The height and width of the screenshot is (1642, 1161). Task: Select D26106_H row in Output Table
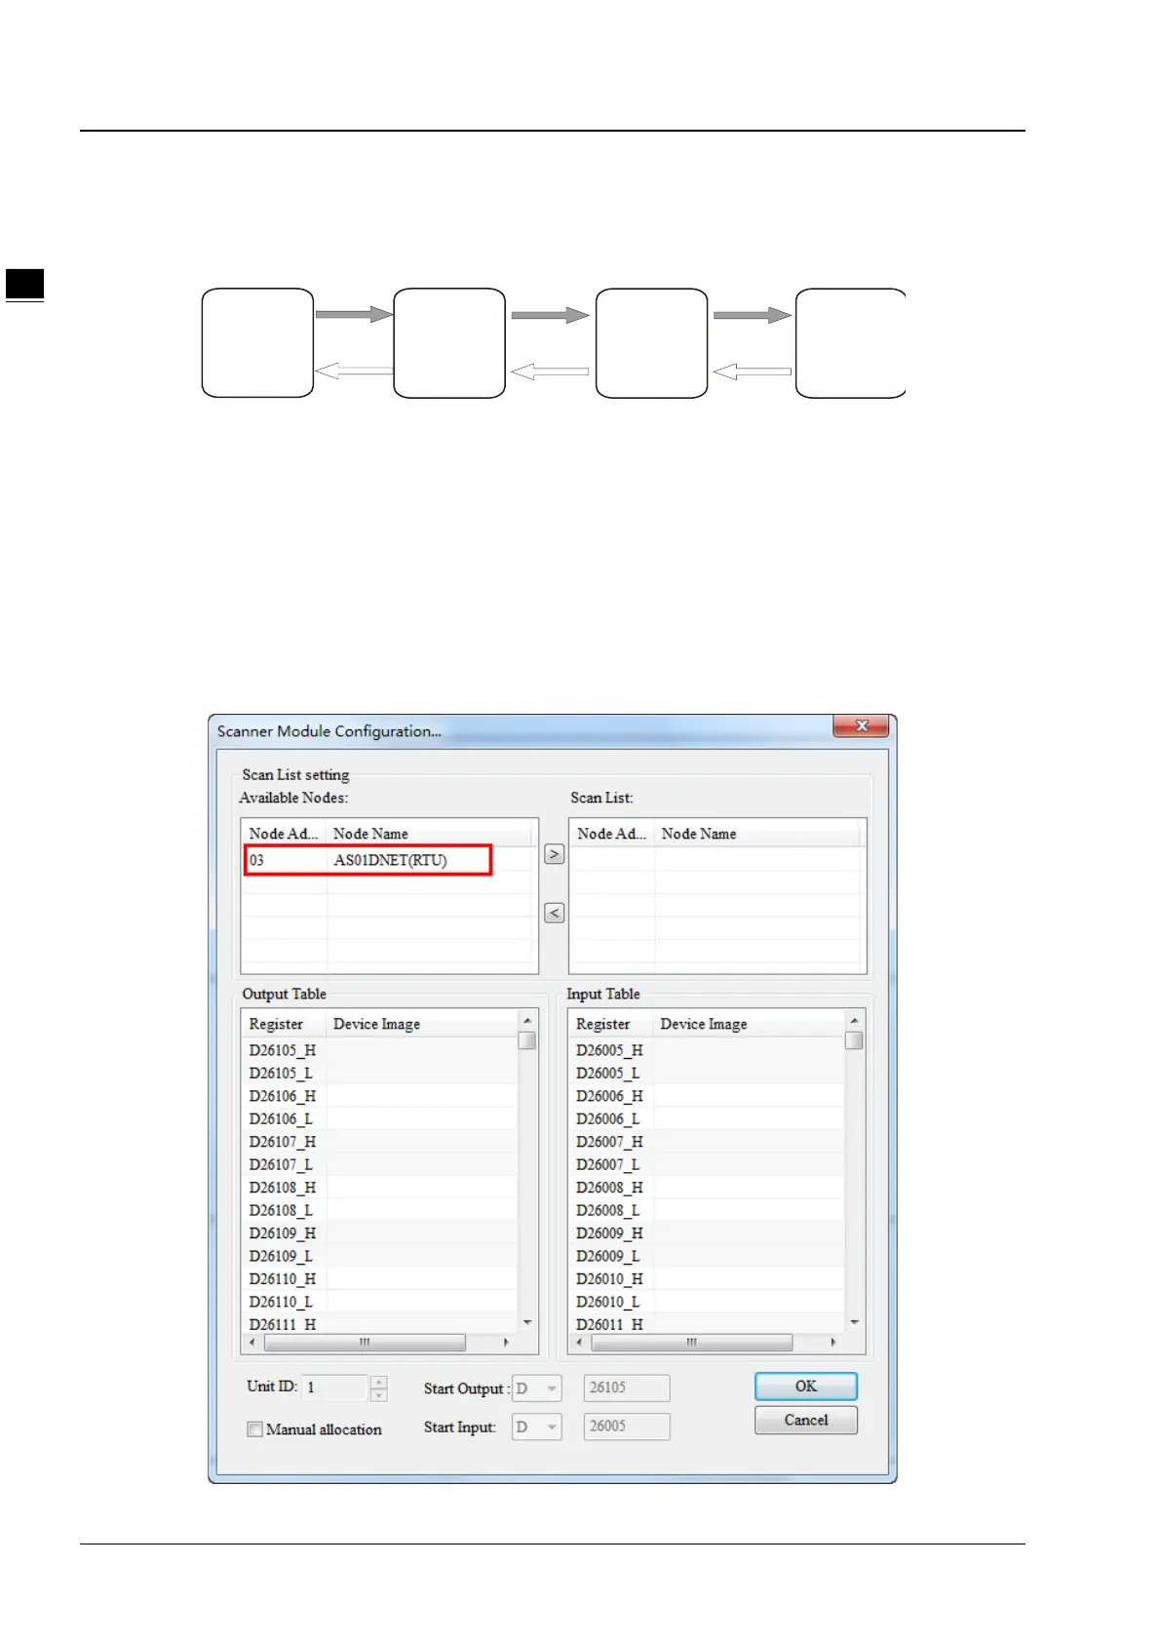pos(380,1096)
